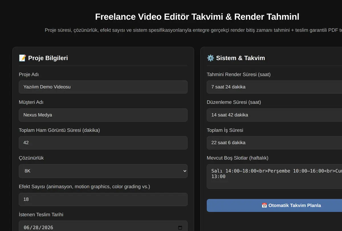The image size is (342, 231).
Task: Open the Çözünürlük dropdown showing 8K
Action: pos(103,171)
